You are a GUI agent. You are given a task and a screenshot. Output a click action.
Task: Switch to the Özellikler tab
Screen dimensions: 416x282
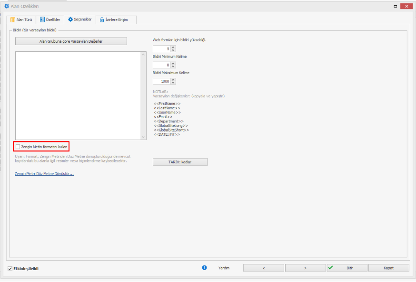tap(50, 19)
